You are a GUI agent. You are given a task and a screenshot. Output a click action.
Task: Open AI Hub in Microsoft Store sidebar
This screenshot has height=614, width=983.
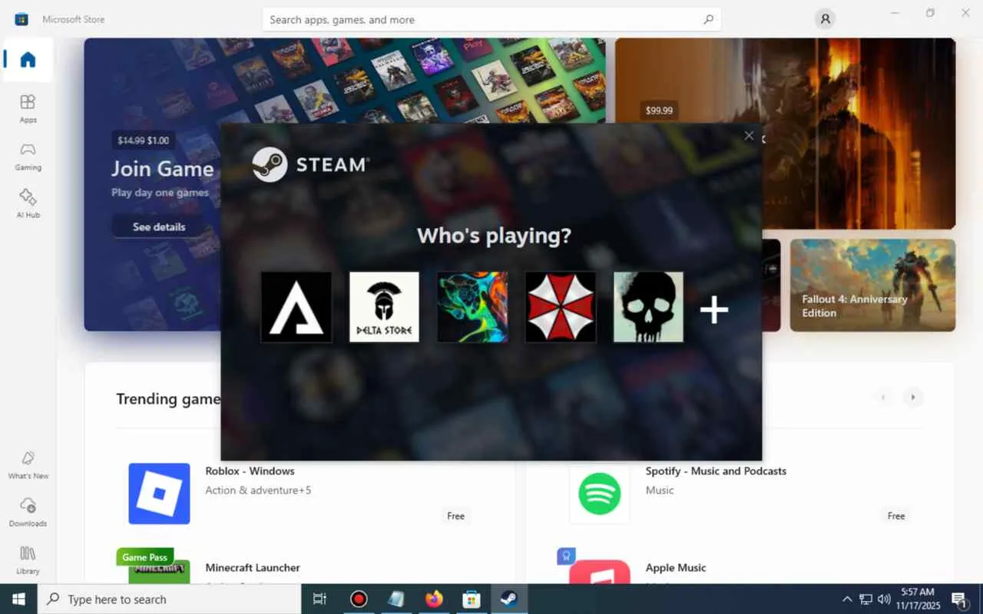(x=28, y=203)
